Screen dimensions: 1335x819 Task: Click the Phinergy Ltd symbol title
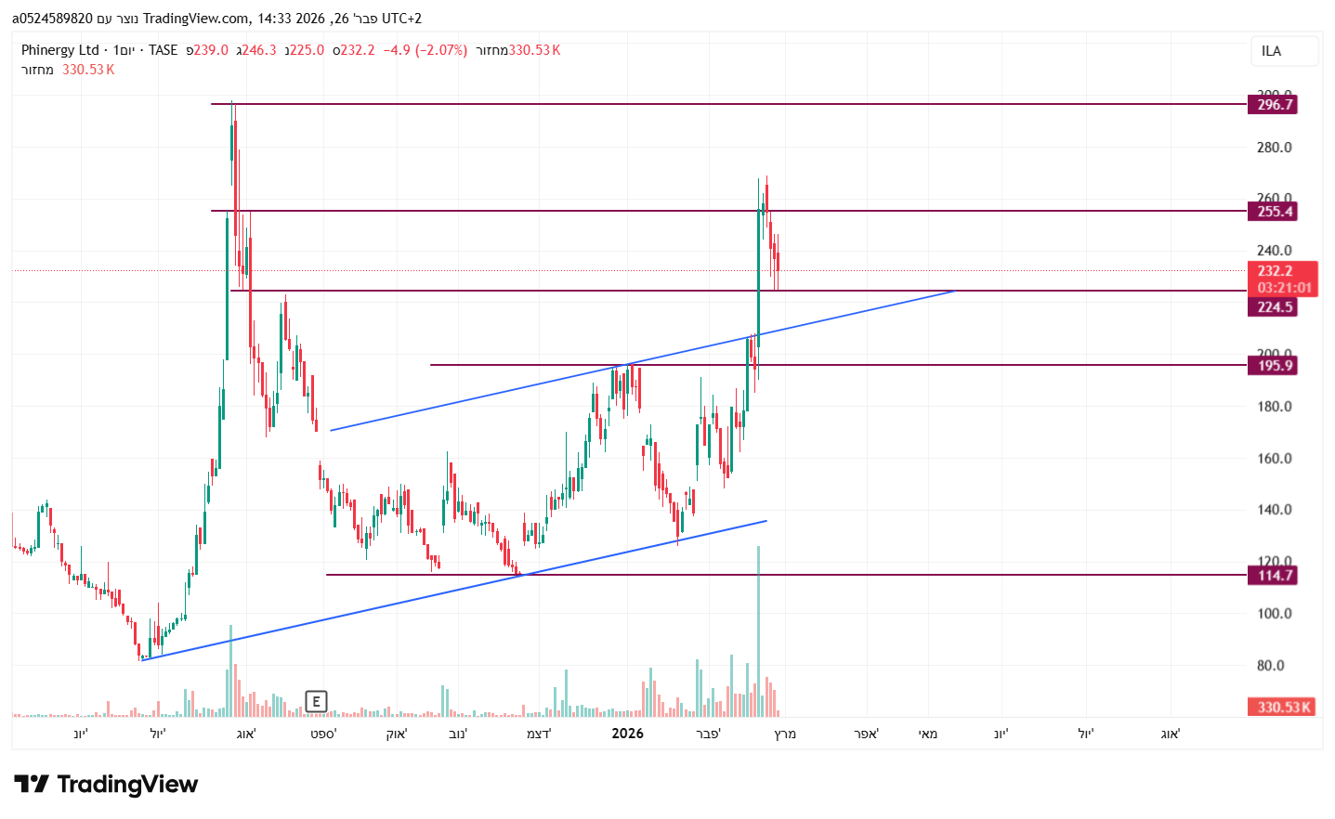coord(59,50)
